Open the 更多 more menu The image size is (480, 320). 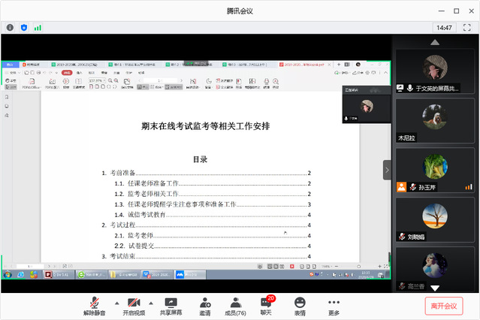coord(334,305)
